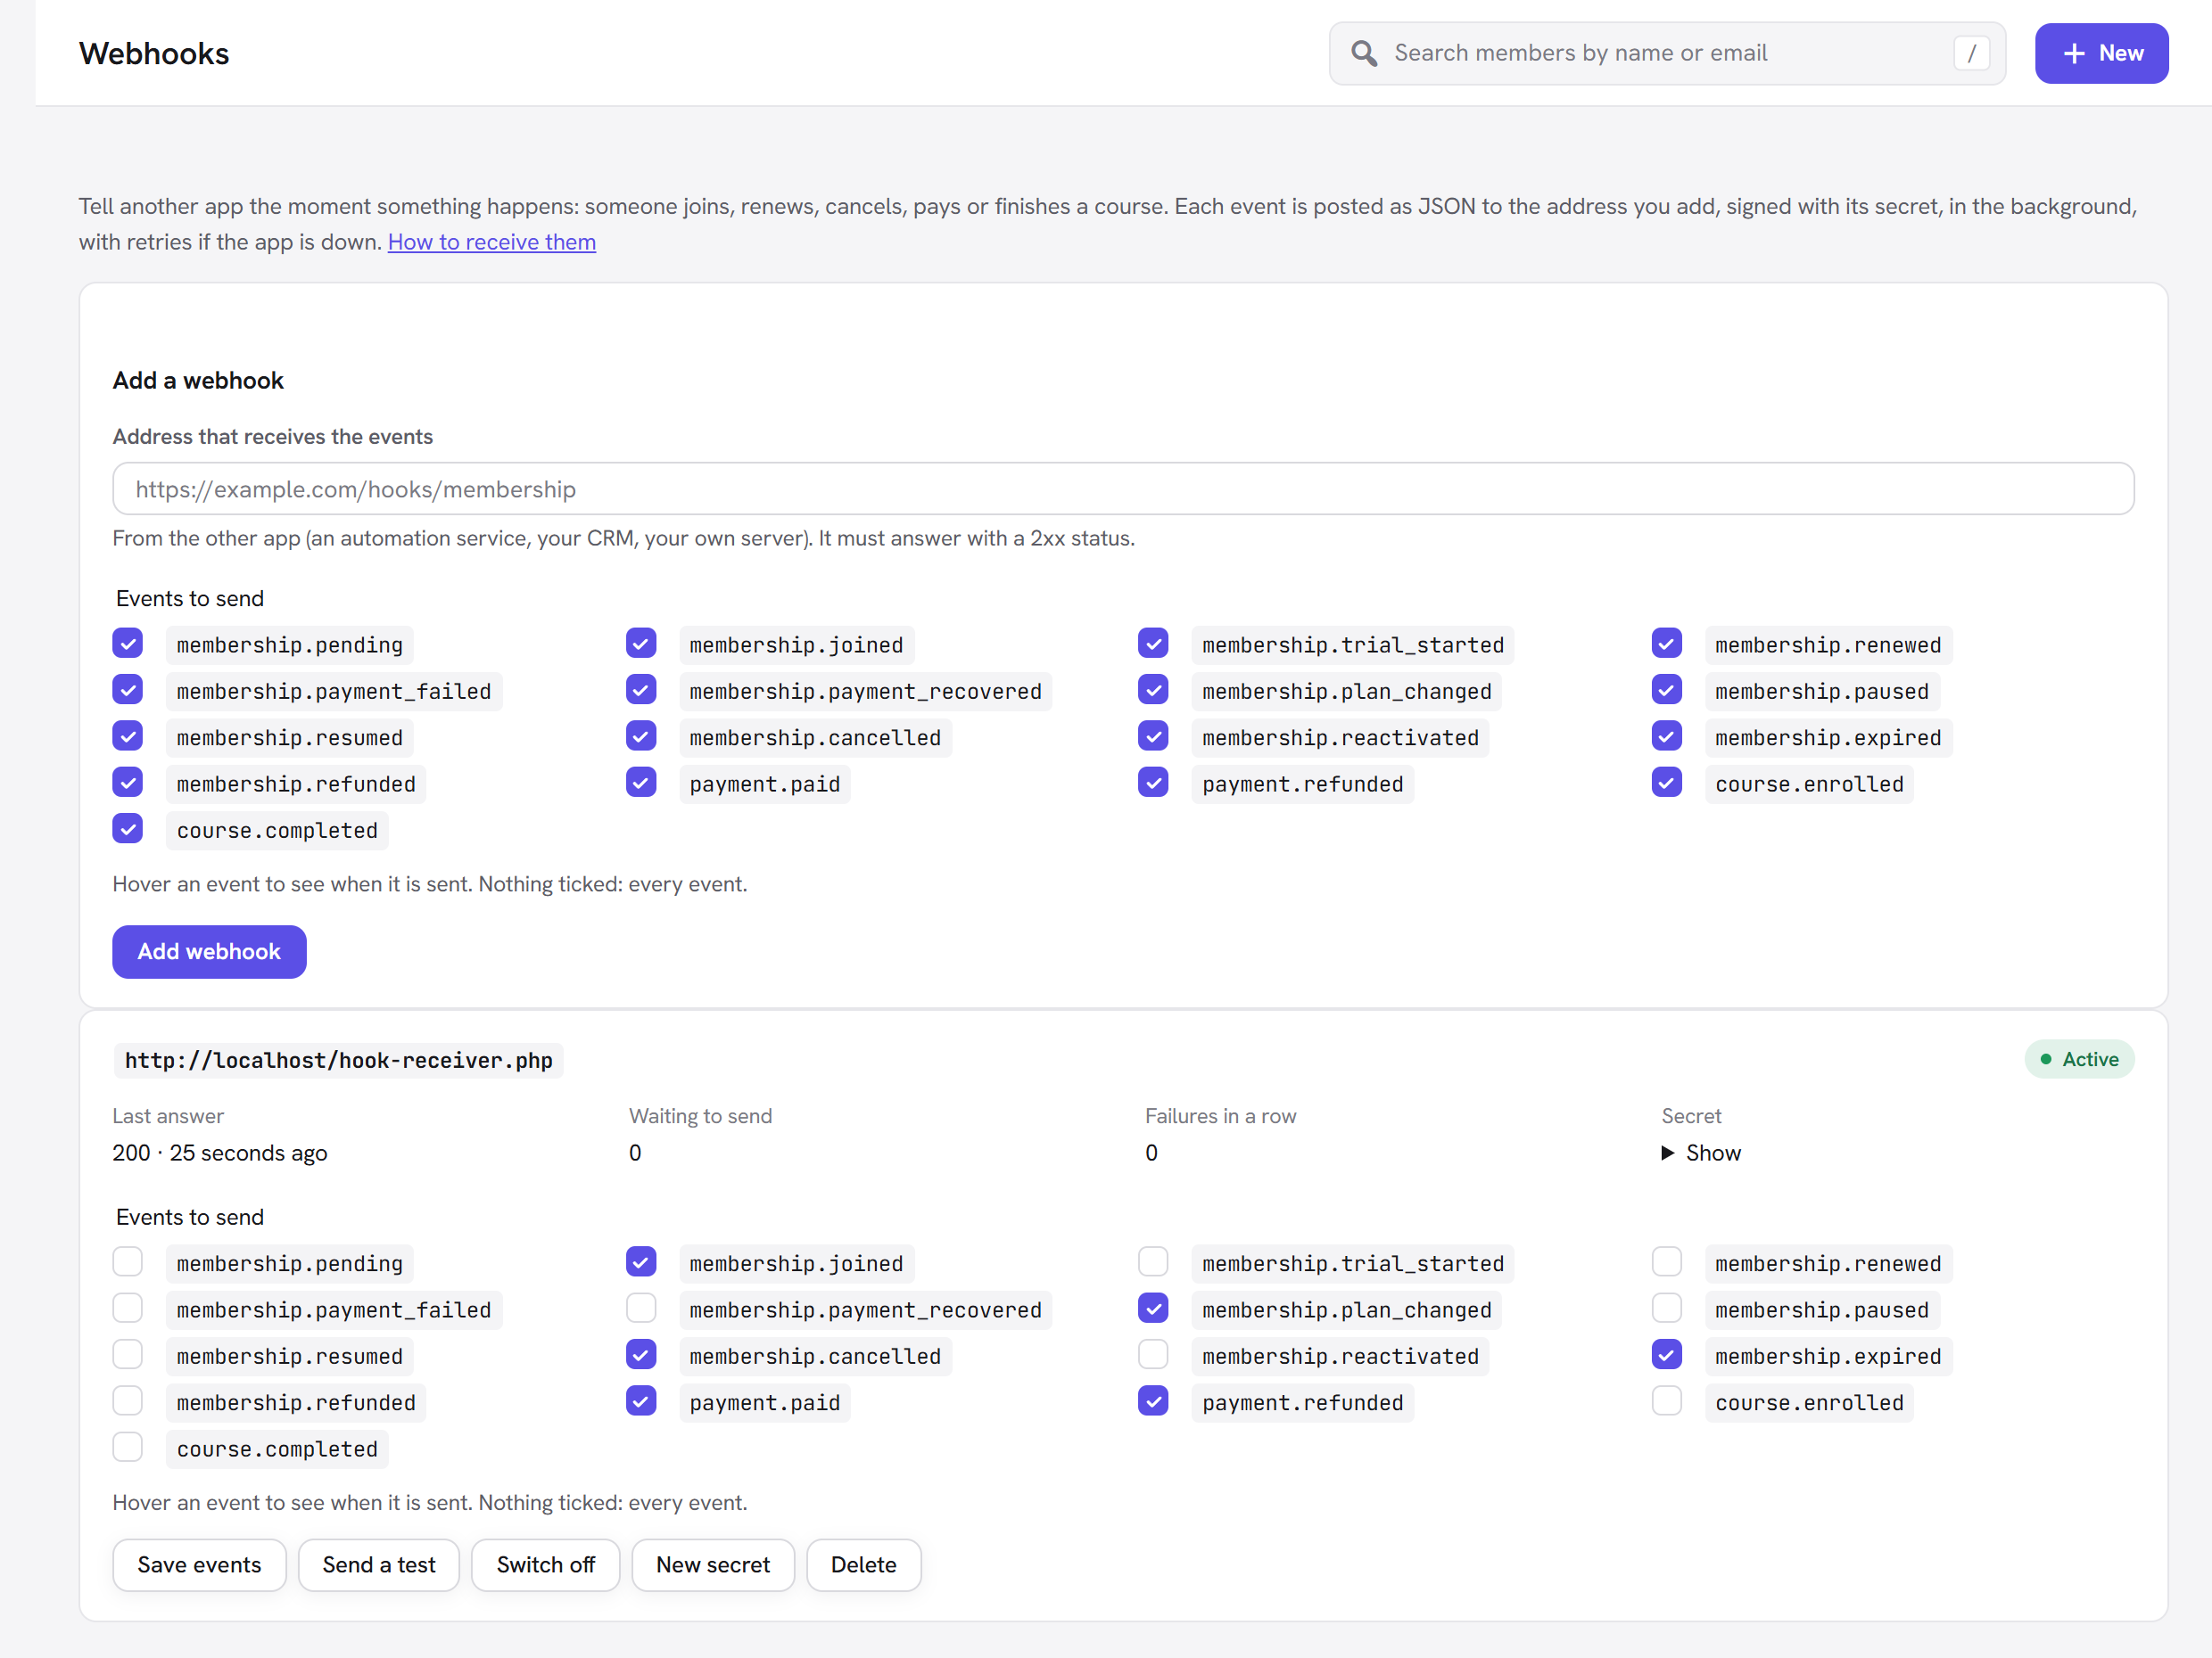Untick course.enrolled in Add a webhook form
Screen dimensions: 2212x1658
[1666, 783]
